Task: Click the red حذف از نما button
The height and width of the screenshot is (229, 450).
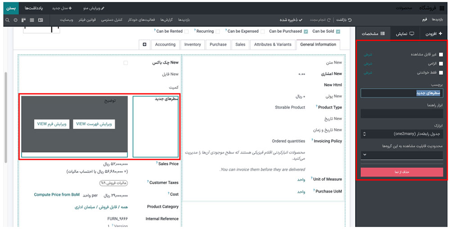Action: coord(402,172)
